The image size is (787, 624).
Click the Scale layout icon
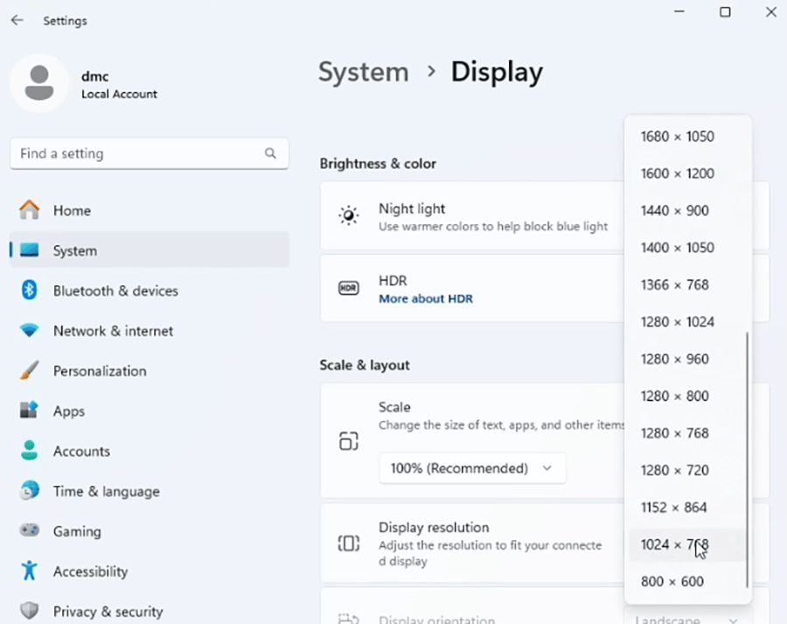click(x=348, y=441)
